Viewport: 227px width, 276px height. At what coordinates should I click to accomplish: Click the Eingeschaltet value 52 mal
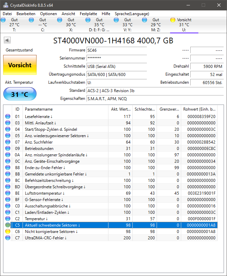tap(207, 74)
